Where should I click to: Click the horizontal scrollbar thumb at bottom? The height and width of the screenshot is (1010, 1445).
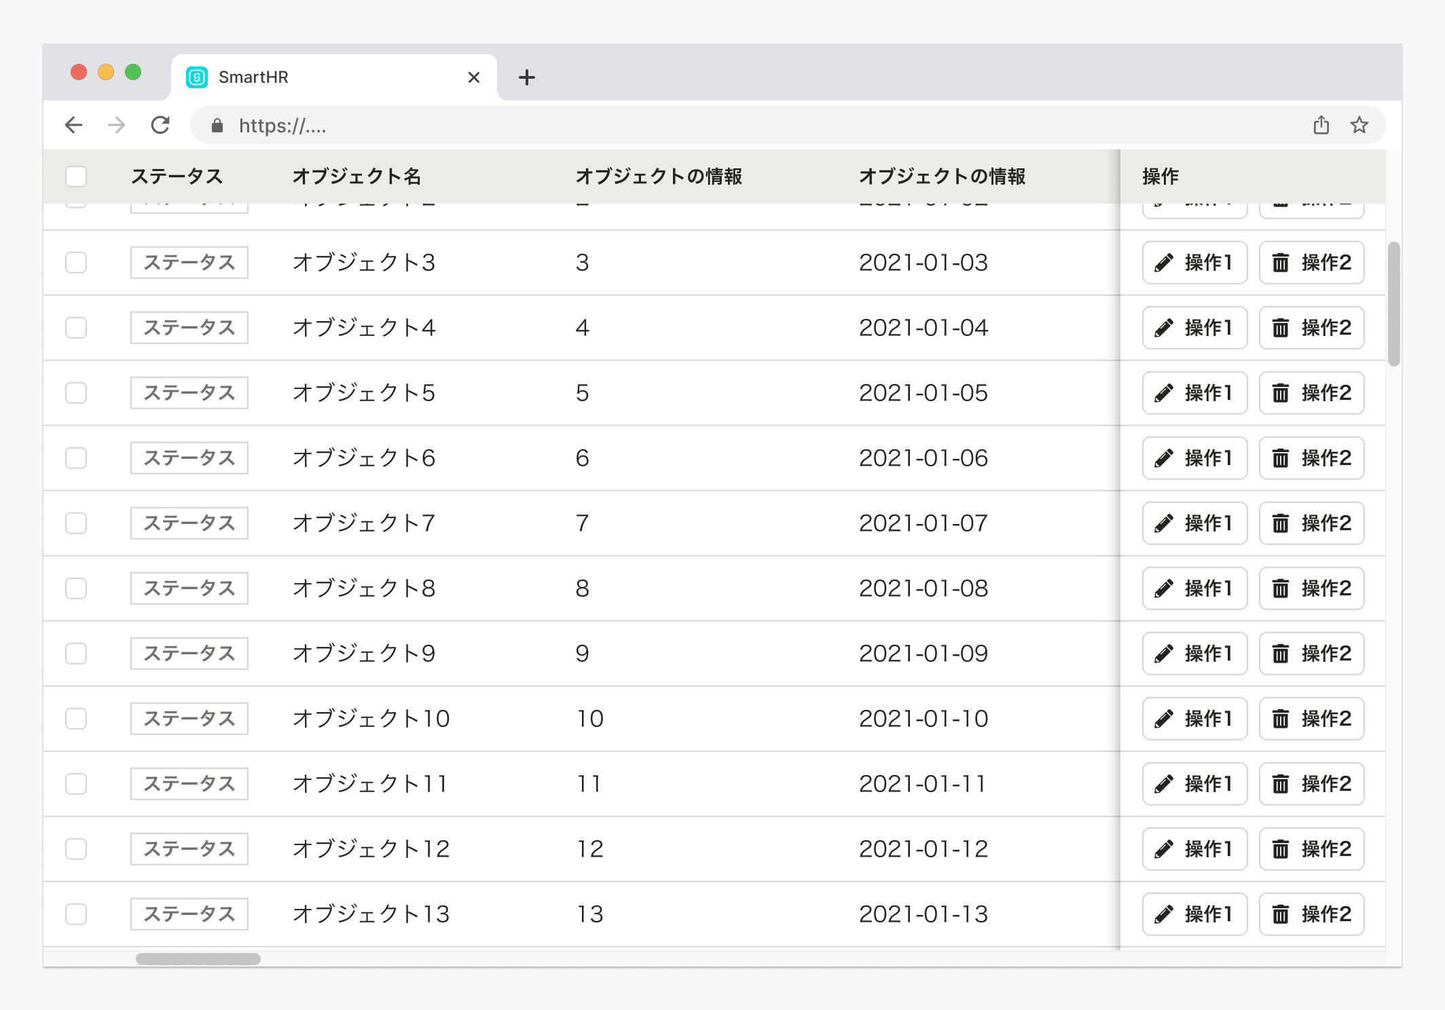(x=198, y=959)
